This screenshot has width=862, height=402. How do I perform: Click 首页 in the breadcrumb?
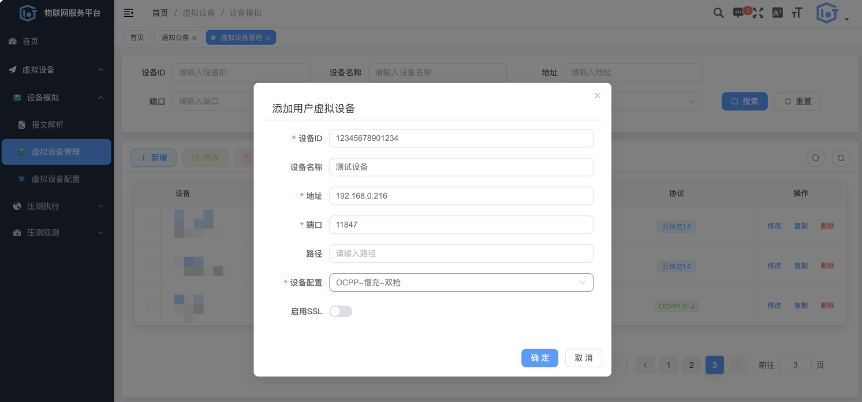click(160, 13)
